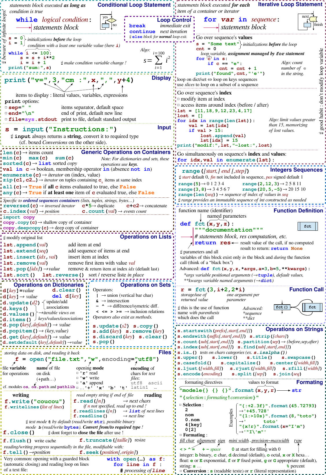Click the 'import copy' line
The height and width of the screenshot is (475, 326).
[19, 217]
